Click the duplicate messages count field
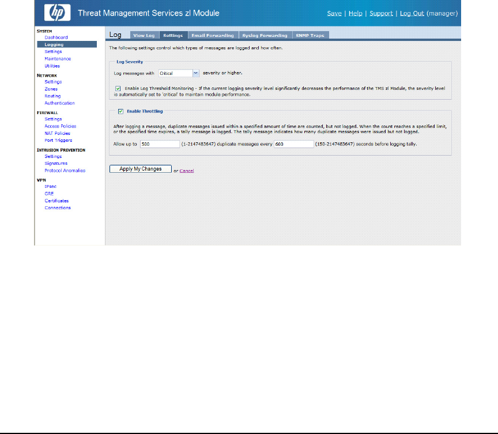This screenshot has height=434, width=498. pos(160,144)
